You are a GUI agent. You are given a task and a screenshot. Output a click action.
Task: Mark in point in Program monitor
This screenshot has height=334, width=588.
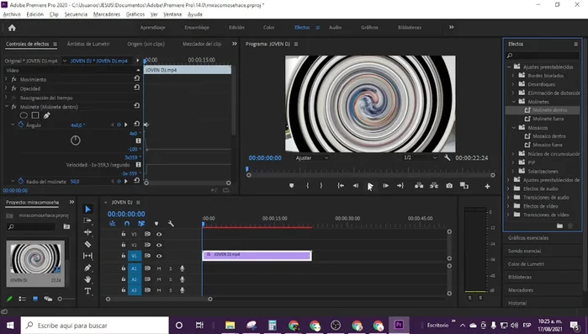pos(307,186)
